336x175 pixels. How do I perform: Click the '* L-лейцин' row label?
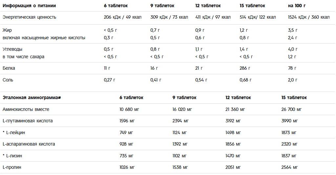[14, 133]
